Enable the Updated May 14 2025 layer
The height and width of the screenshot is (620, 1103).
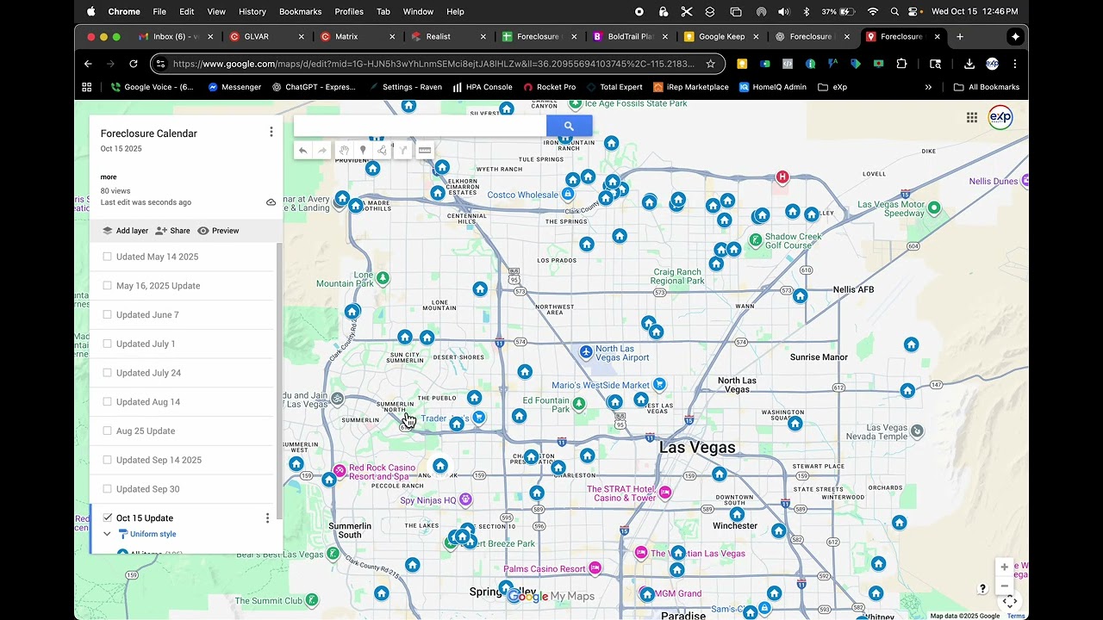coord(107,257)
